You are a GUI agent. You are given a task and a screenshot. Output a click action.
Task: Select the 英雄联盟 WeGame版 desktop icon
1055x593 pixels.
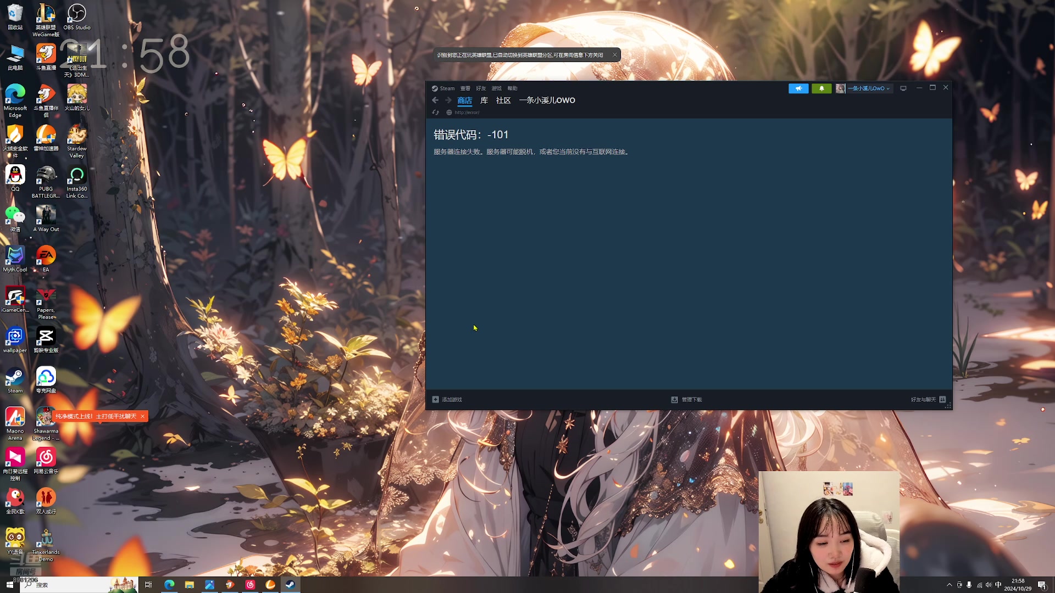46,20
